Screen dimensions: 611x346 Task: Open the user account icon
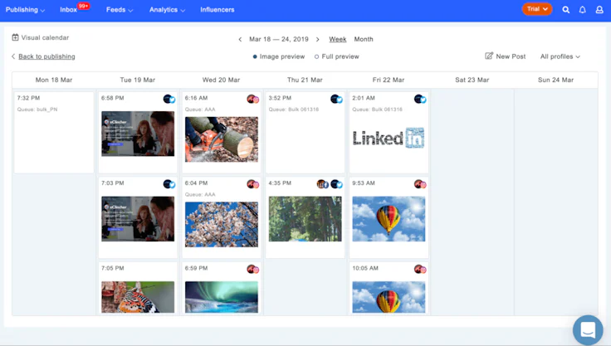coord(599,10)
